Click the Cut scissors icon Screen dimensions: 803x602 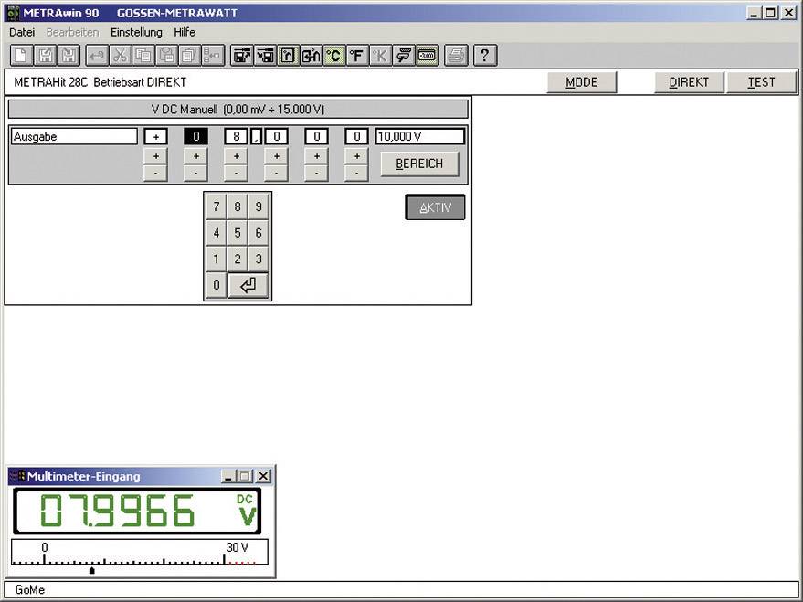(122, 55)
